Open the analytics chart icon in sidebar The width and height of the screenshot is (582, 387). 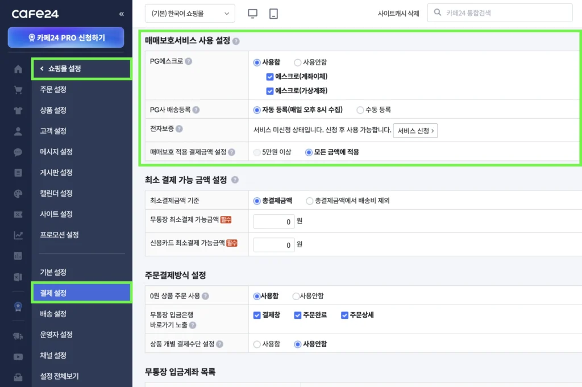pos(17,235)
